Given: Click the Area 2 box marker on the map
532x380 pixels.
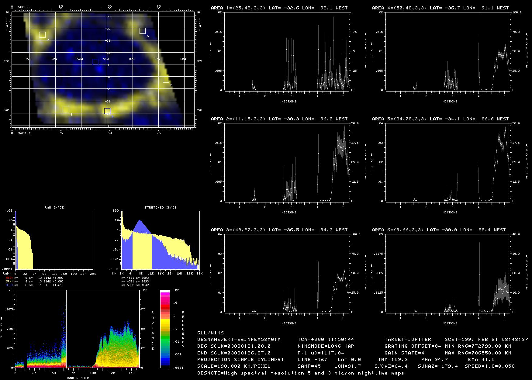Looking at the screenshot, I should (43, 35).
